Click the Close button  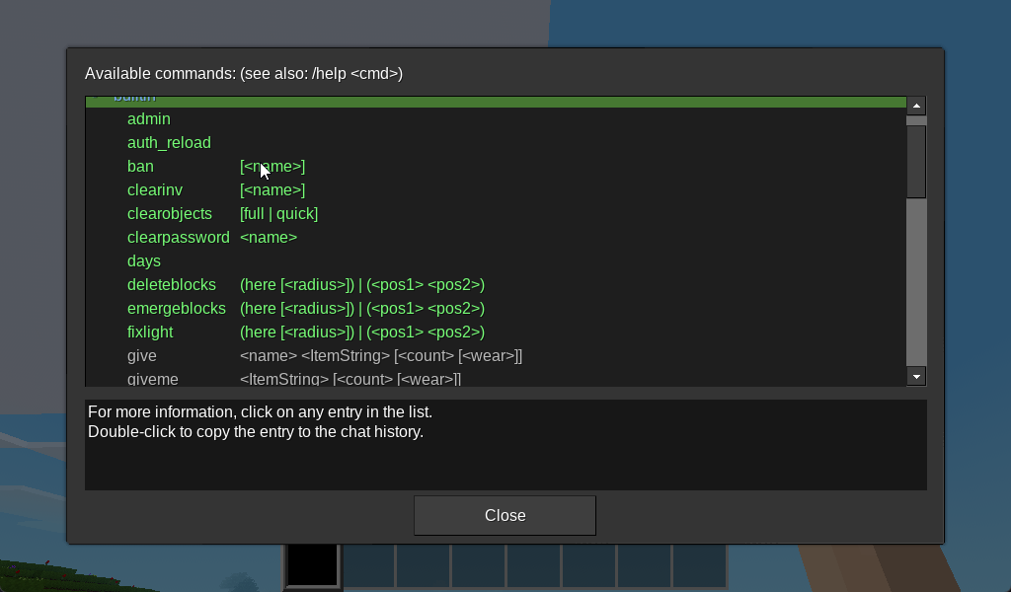coord(505,515)
